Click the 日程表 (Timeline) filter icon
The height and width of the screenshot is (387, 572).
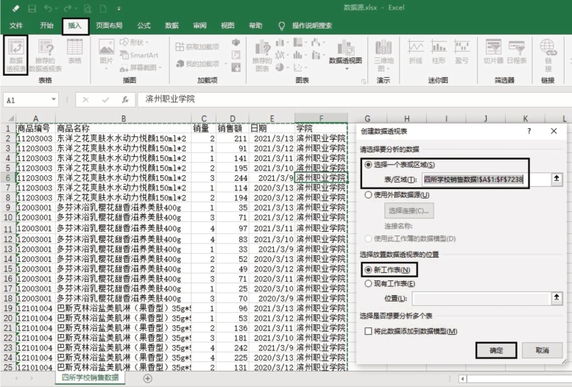click(517, 53)
